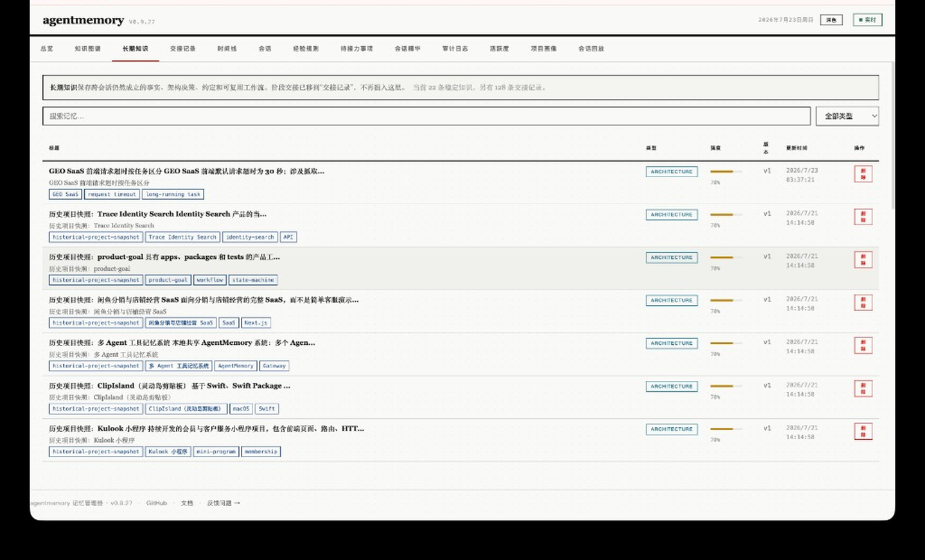
Task: Go to the 审计日志 tab
Action: click(455, 49)
